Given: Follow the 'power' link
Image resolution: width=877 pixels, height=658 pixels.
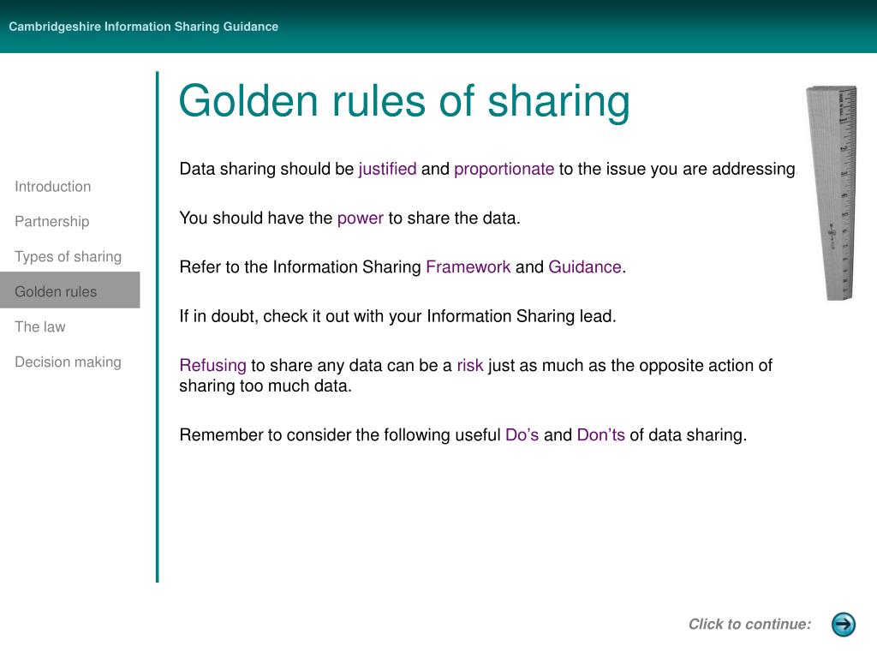Looking at the screenshot, I should (361, 218).
